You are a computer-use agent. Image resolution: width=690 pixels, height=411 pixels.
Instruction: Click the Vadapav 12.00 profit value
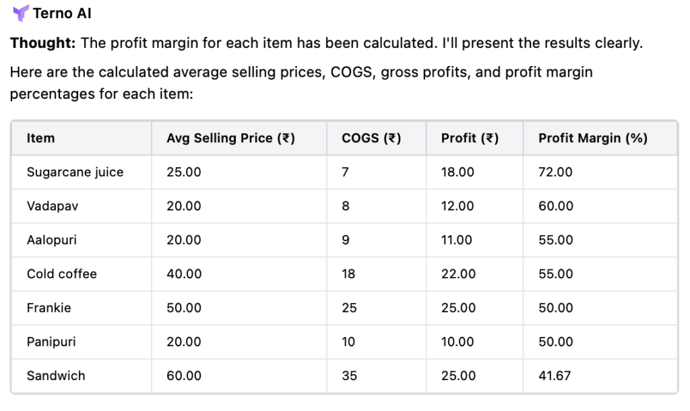[458, 206]
